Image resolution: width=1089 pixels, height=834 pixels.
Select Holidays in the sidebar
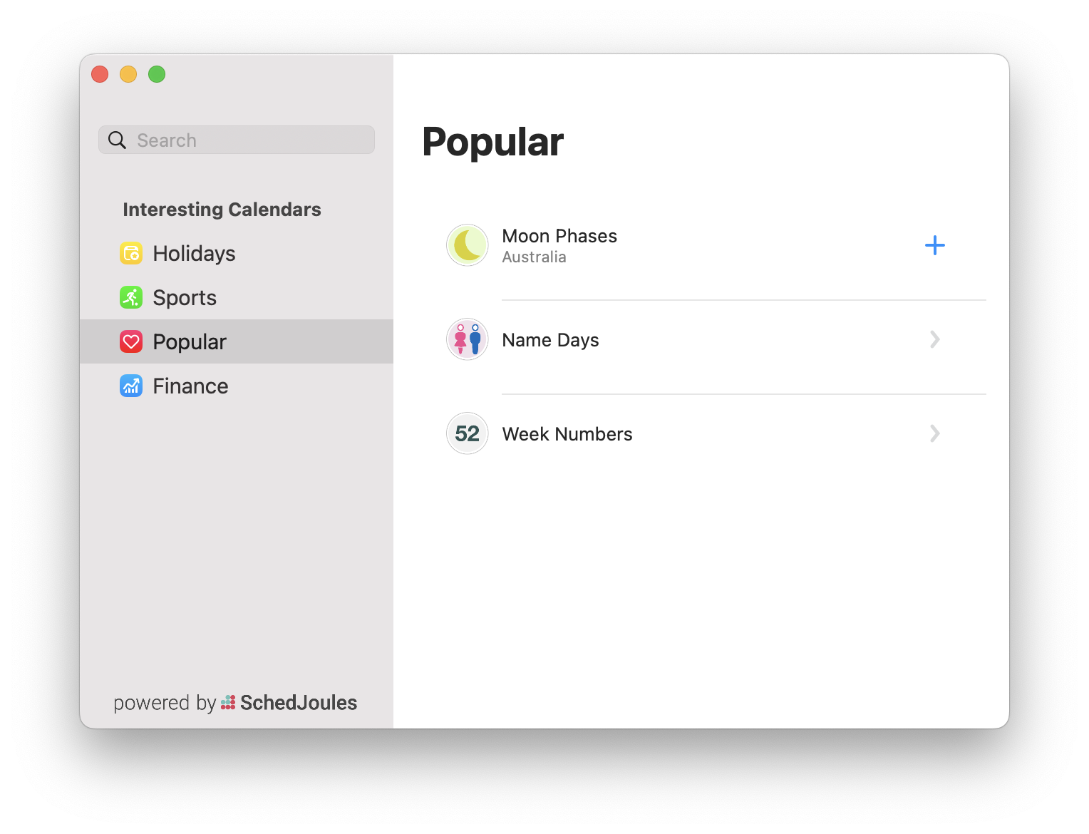tap(194, 254)
